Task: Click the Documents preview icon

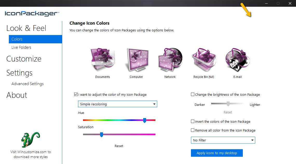Action: (x=103, y=59)
